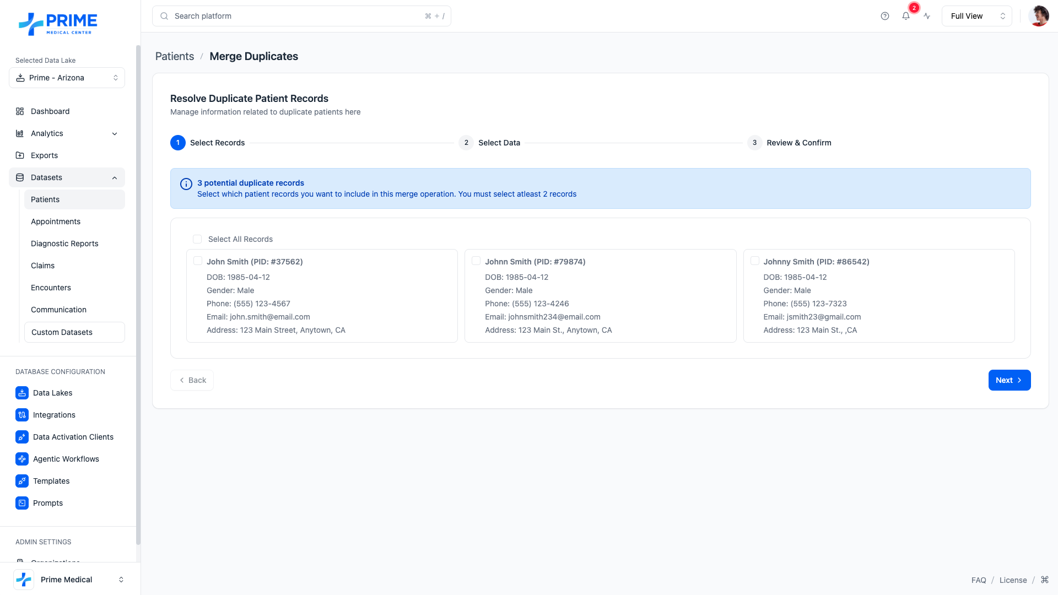Open Diagnostic Reports in sidebar
The image size is (1058, 595).
click(64, 244)
